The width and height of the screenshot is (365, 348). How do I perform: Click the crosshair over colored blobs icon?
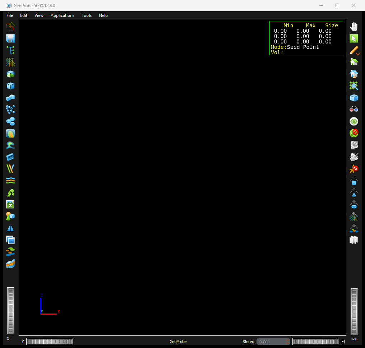click(x=354, y=228)
